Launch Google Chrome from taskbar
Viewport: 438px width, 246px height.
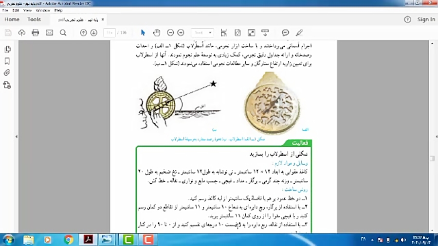(x=68, y=240)
